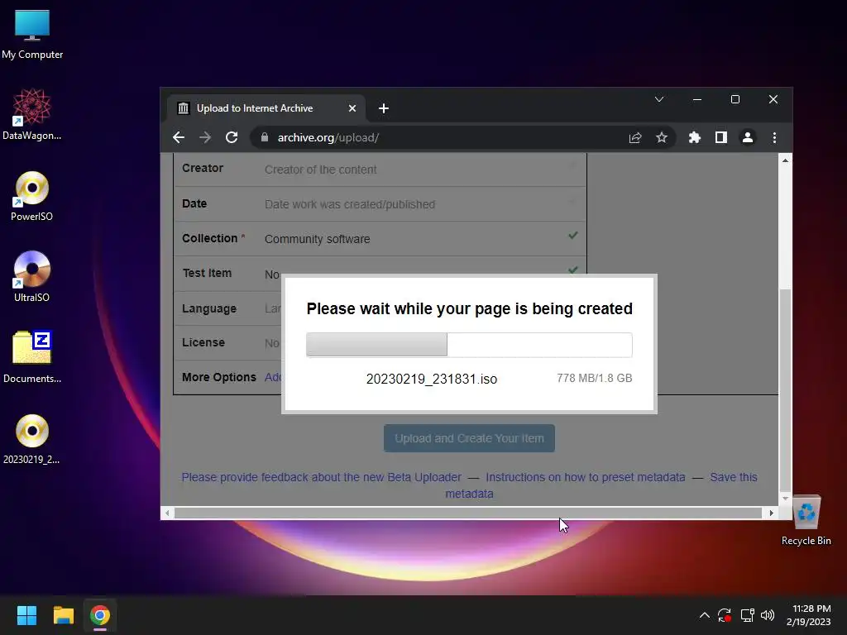The height and width of the screenshot is (635, 847).
Task: Click the sync update tray icon
Action: tap(725, 615)
